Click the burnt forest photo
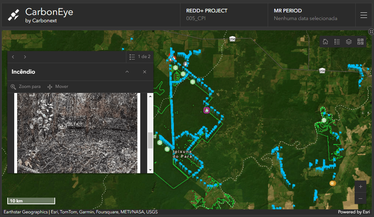This screenshot has height=217, width=374. [77, 133]
